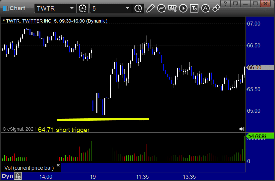Jump to latest bar arrow icon

click(242, 129)
